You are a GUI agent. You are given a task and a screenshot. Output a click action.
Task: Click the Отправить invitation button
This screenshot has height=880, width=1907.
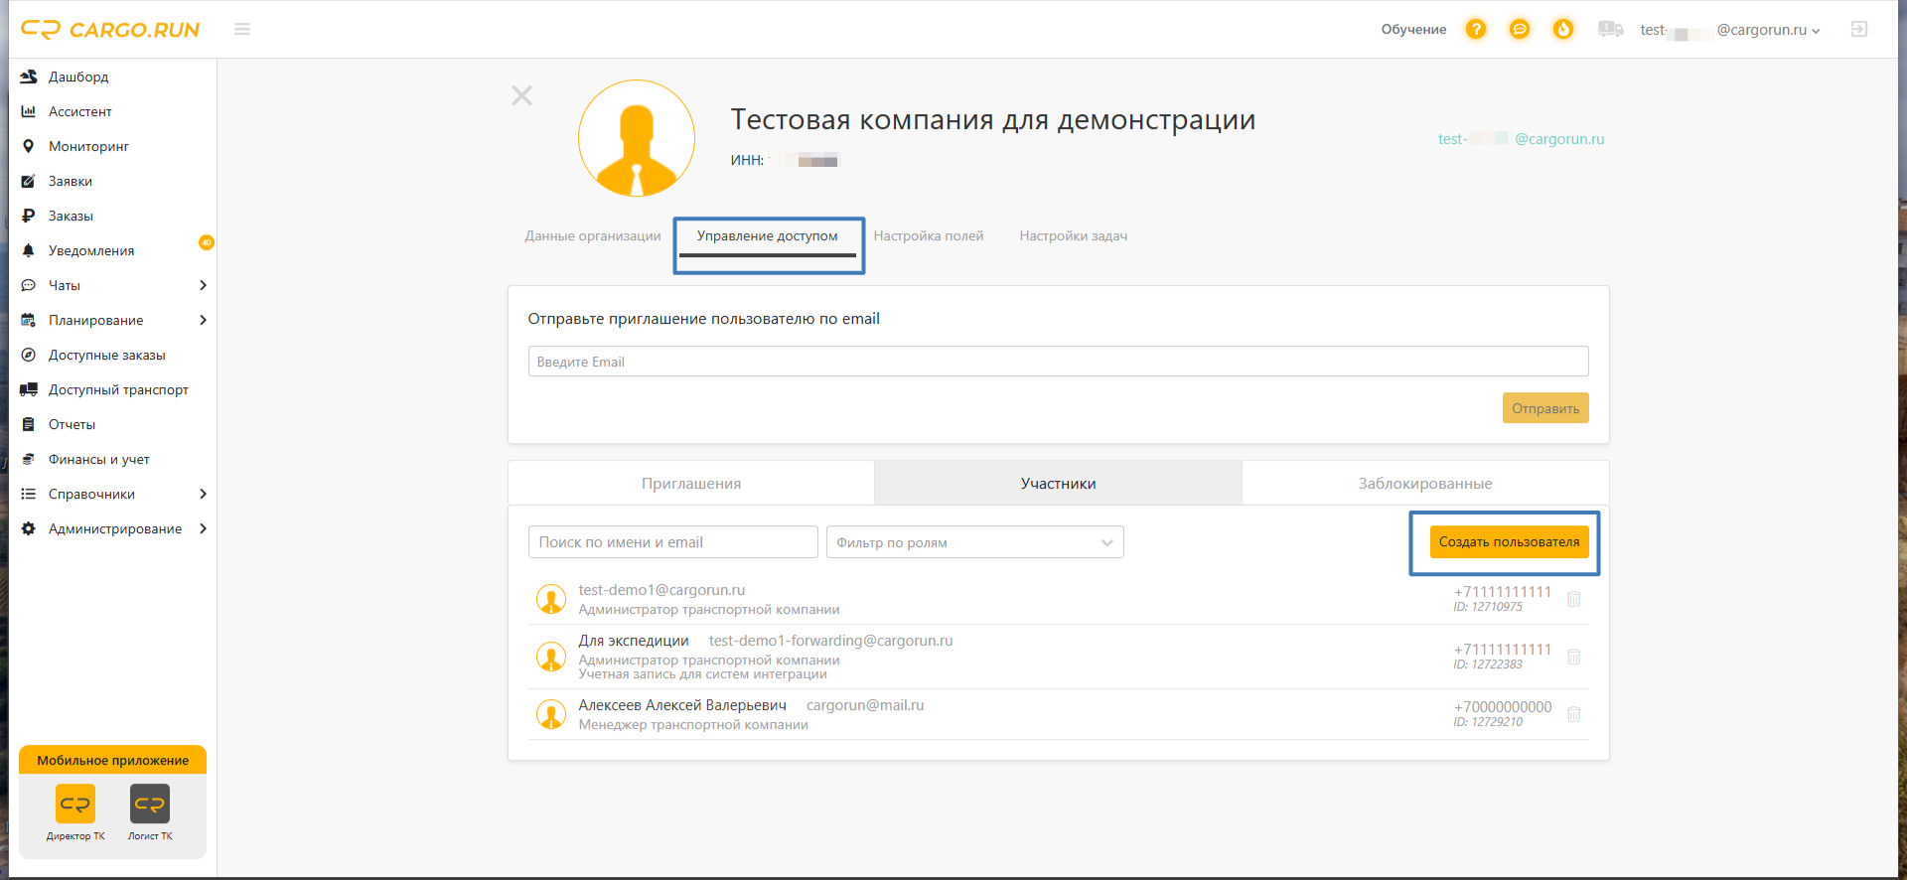click(1544, 408)
